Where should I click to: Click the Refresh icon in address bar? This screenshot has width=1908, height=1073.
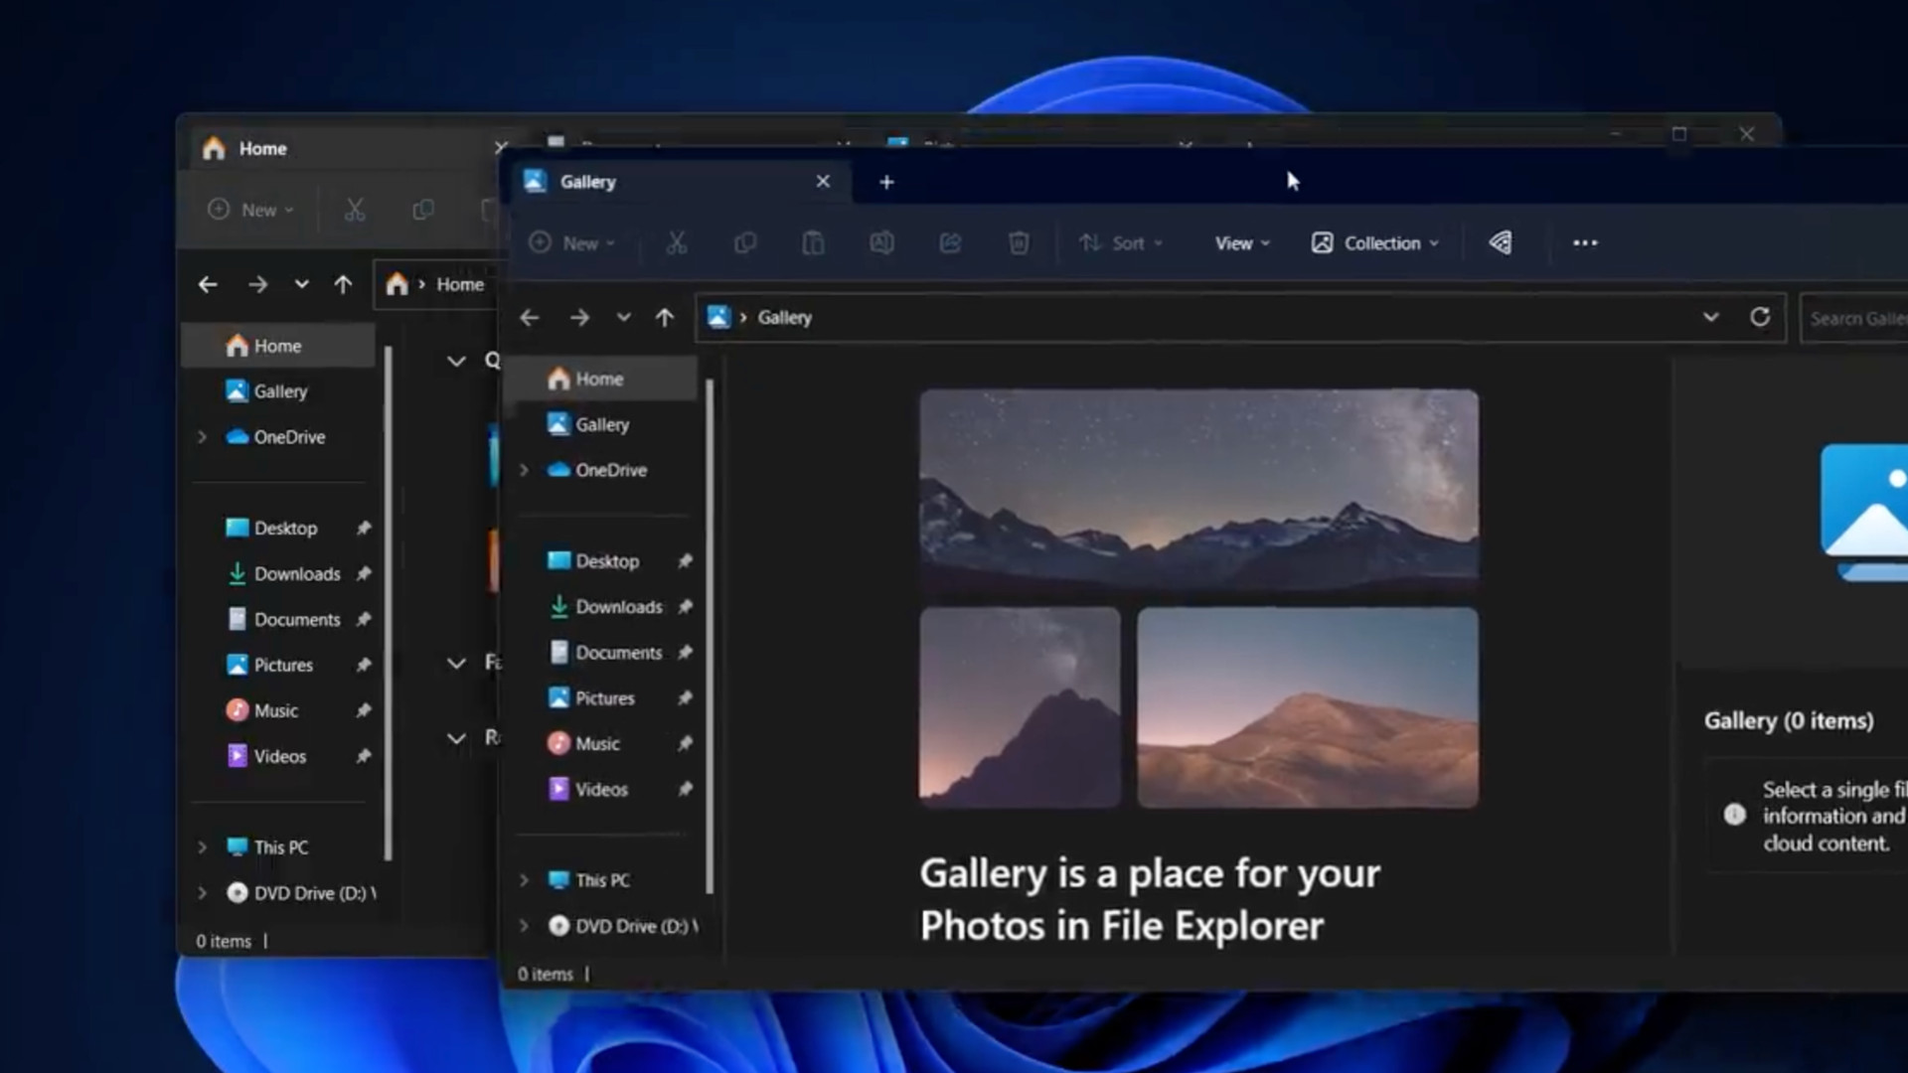[x=1760, y=317]
